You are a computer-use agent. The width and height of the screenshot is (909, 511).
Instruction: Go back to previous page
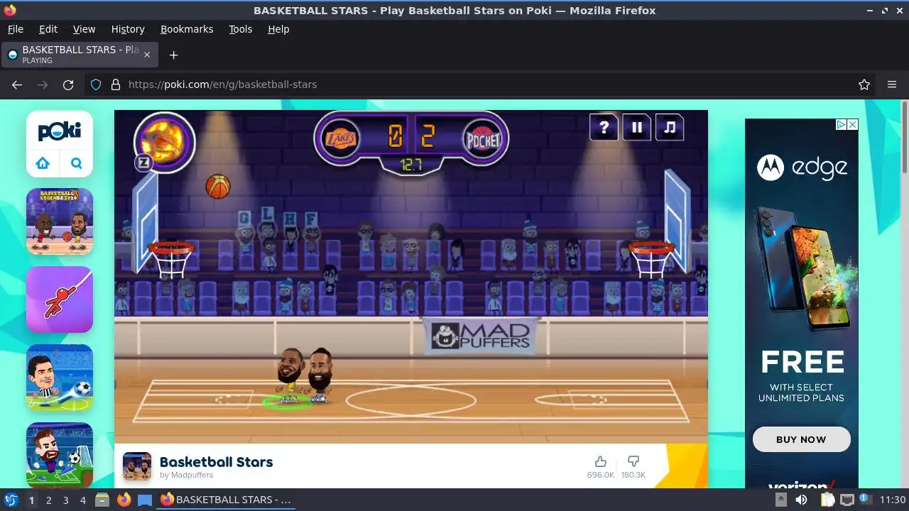coord(17,84)
